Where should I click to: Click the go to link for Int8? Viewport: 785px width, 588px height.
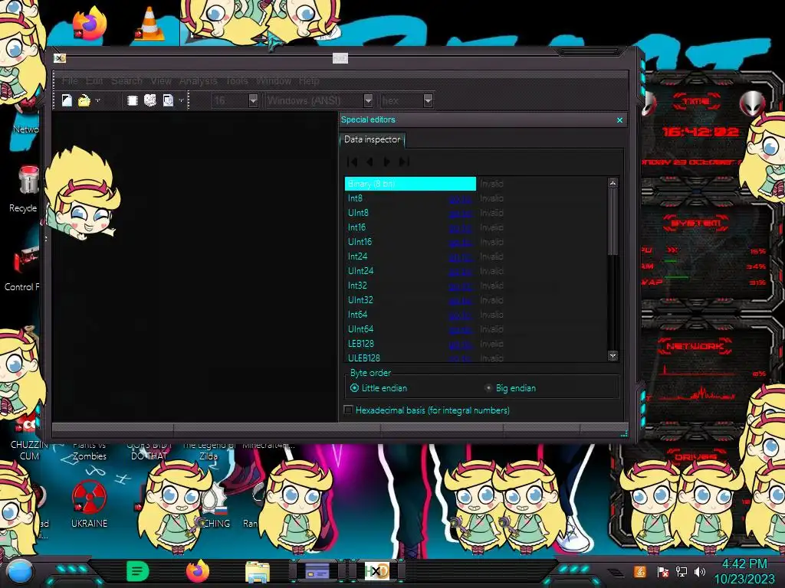click(x=461, y=199)
